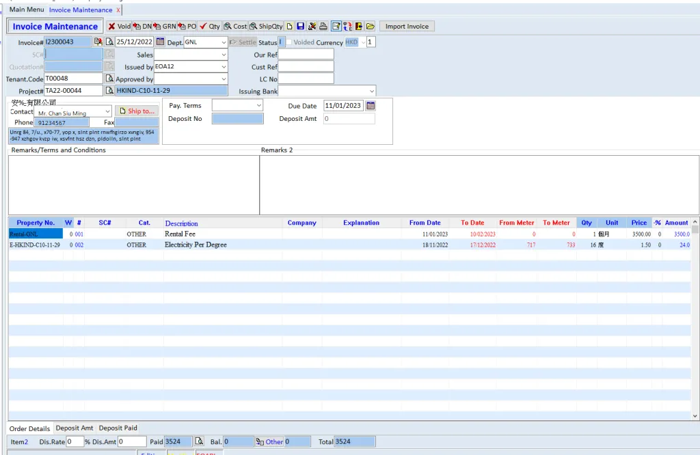
Task: Click the lookup icon beside Project#
Action: [x=109, y=91]
